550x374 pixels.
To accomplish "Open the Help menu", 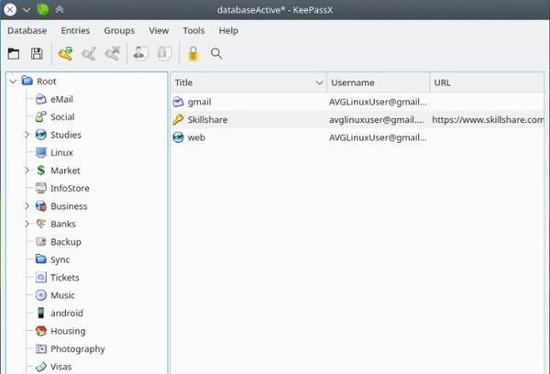I will coord(228,30).
